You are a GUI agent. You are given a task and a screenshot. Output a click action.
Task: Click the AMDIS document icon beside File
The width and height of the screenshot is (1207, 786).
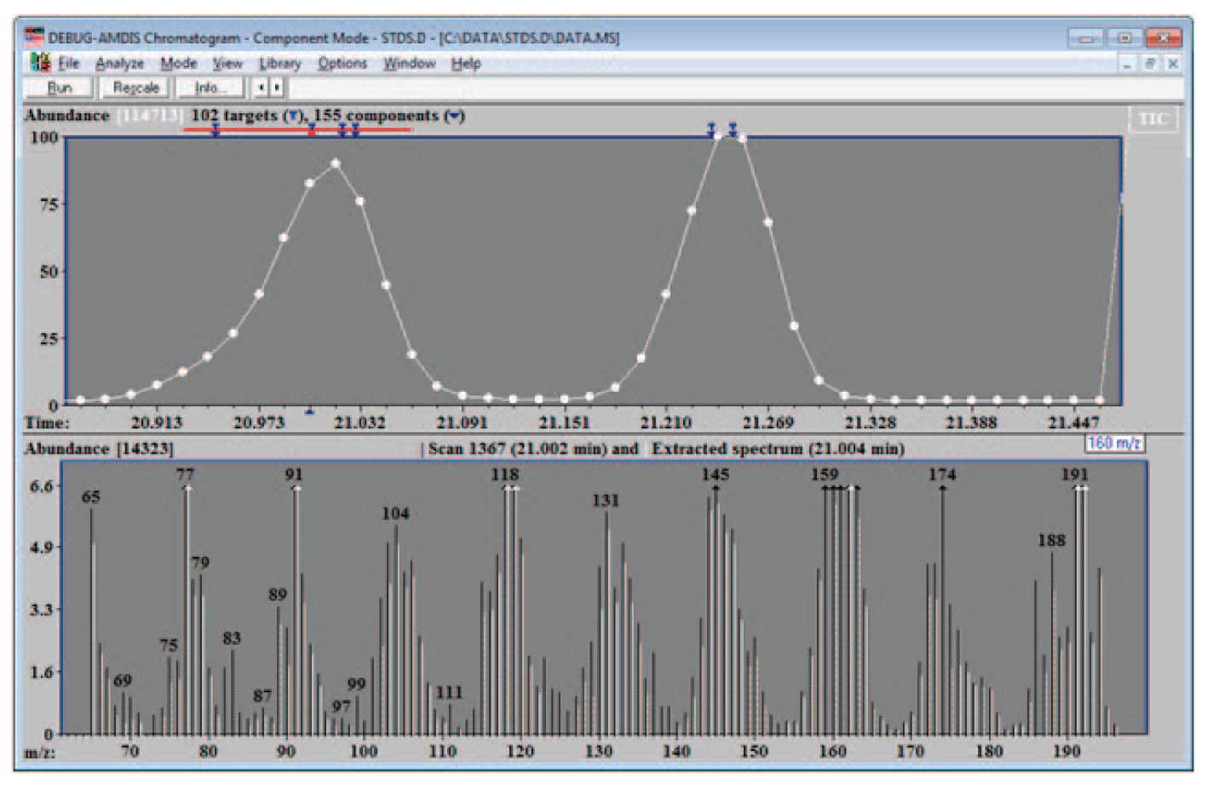[40, 63]
